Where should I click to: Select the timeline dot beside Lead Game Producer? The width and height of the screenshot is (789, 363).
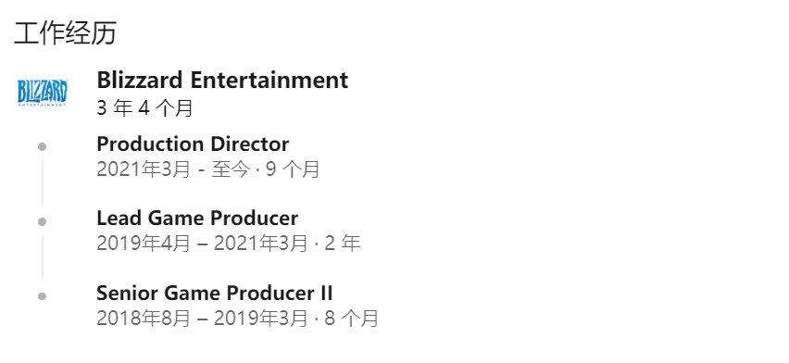click(x=43, y=221)
